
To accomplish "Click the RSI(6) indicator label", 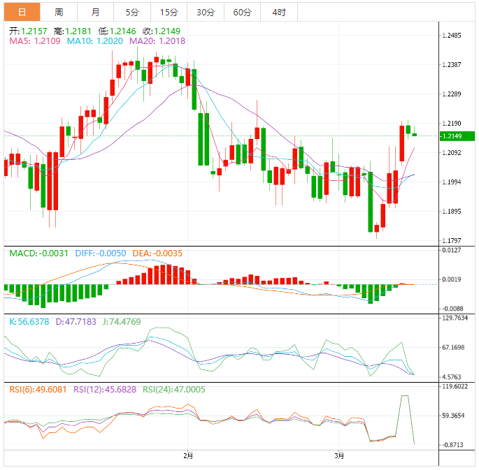I will coord(38,389).
